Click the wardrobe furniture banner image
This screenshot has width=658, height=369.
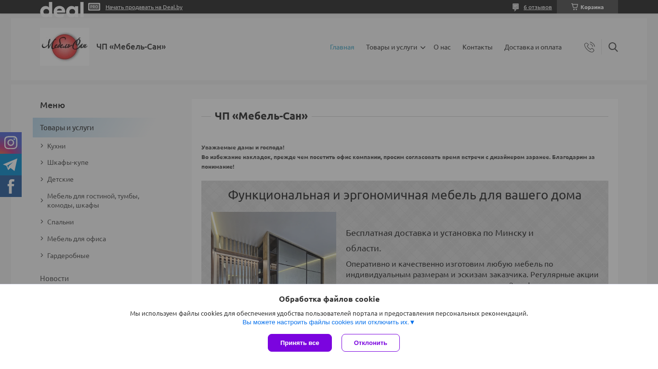(274, 248)
